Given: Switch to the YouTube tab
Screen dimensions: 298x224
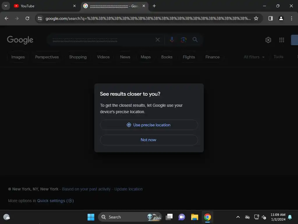Looking at the screenshot, I should click(45, 6).
